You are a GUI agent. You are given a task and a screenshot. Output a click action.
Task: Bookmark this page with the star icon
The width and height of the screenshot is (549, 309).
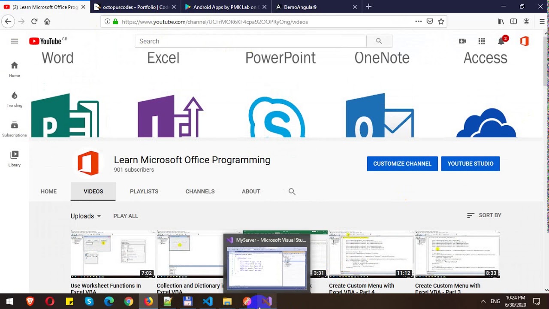point(441,21)
